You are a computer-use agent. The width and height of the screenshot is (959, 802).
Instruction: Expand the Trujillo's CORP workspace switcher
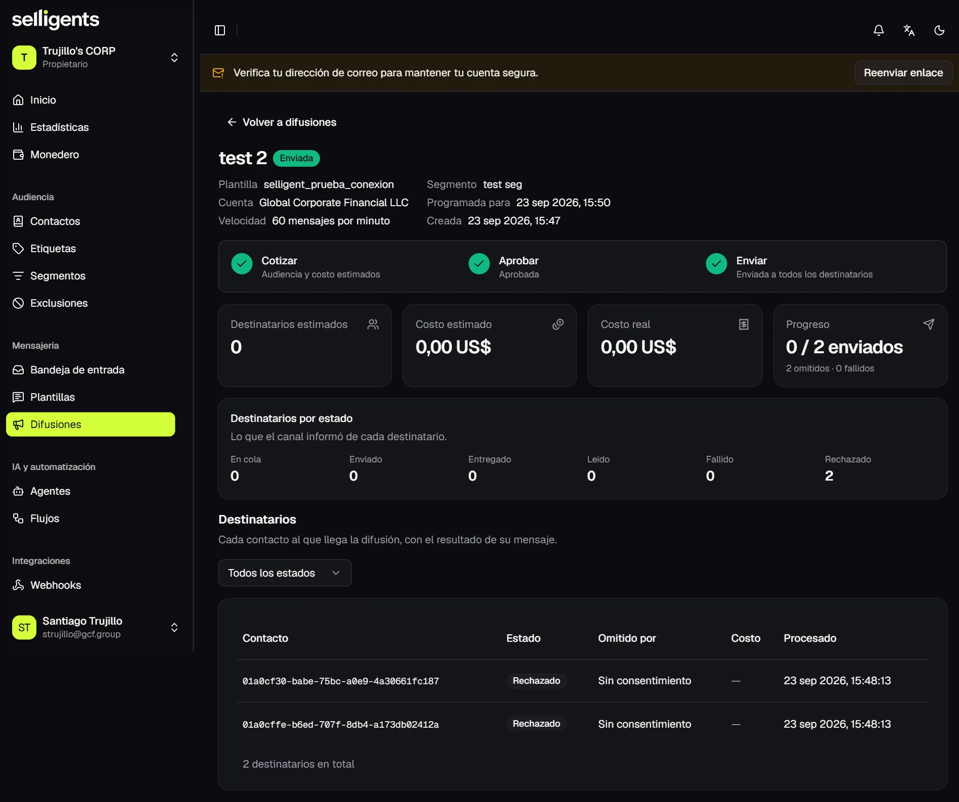point(174,57)
